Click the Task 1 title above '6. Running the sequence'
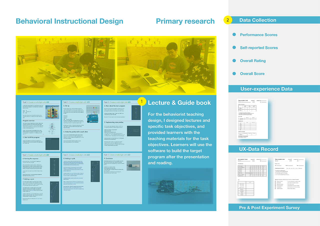Image resolution: width=320 pixels, height=226 pixels. click(36, 155)
